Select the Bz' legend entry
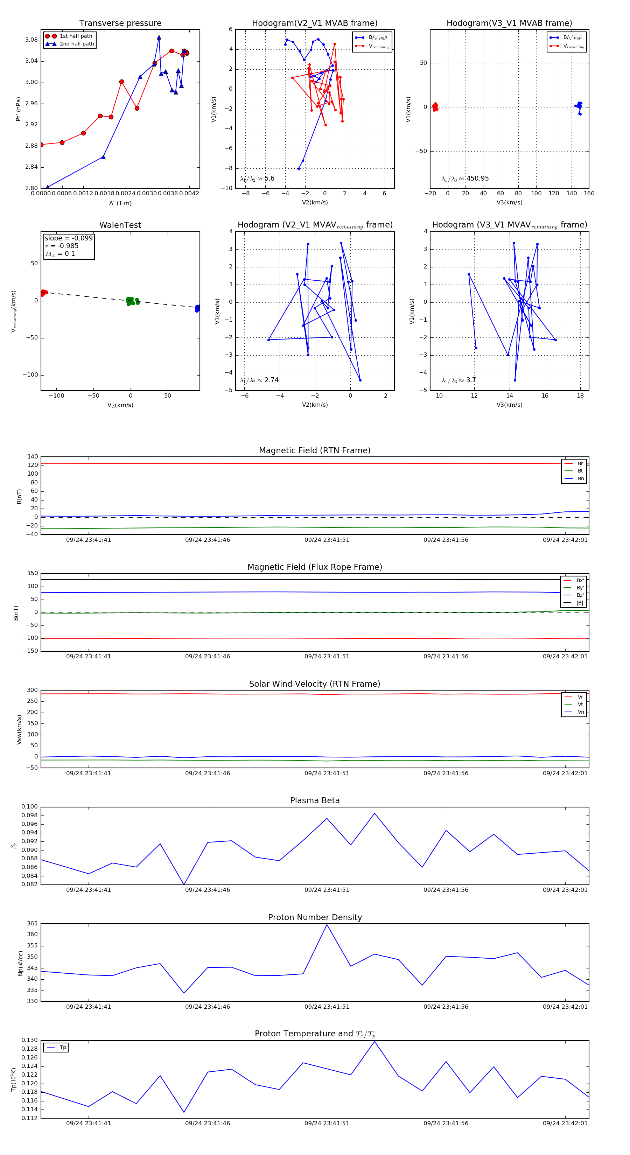 [x=574, y=595]
